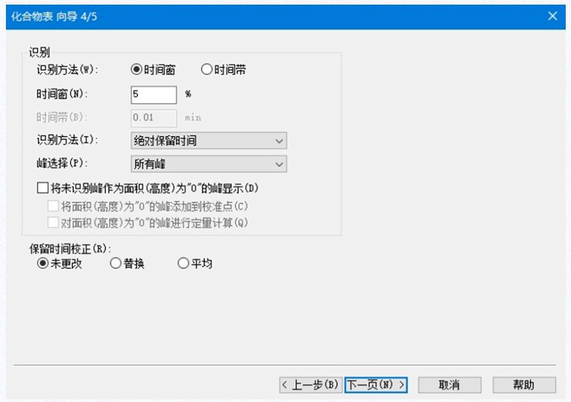571x402 pixels.
Task: Check 对面积为"0"的峰进行定量计算 option
Action: coord(54,223)
